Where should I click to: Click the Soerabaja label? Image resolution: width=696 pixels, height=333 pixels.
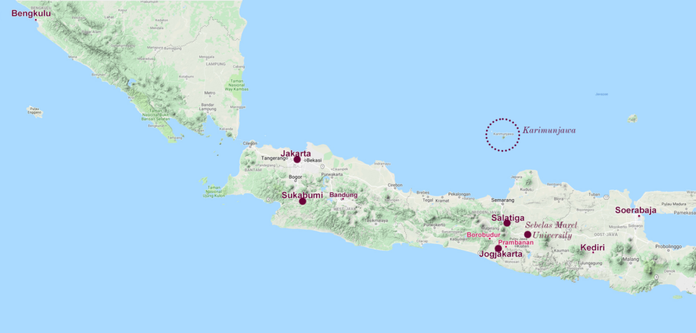(x=636, y=211)
